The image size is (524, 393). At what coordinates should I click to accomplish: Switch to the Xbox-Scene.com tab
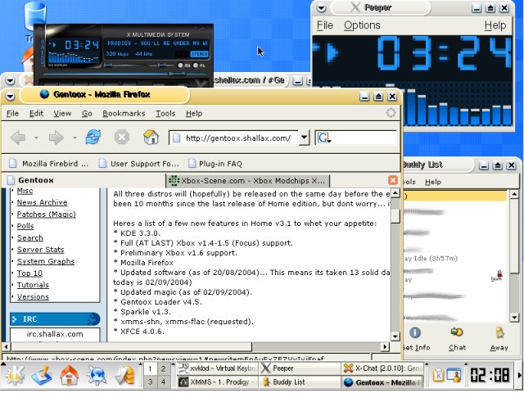248,181
